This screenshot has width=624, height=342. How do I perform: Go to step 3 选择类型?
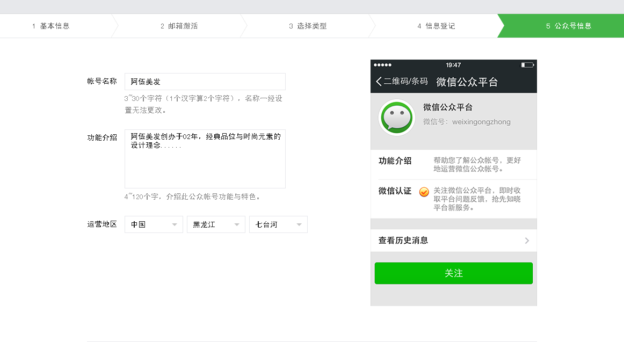pos(308,26)
